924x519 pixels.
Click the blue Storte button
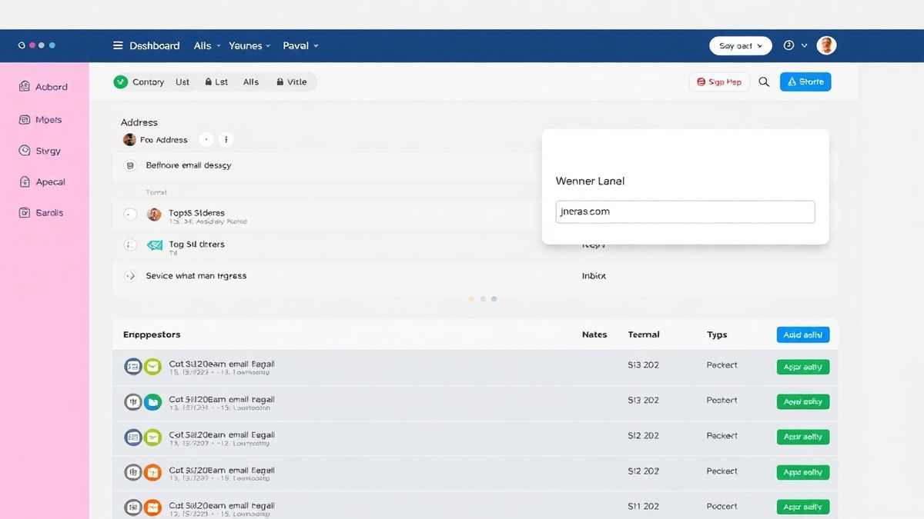pyautogui.click(x=805, y=82)
